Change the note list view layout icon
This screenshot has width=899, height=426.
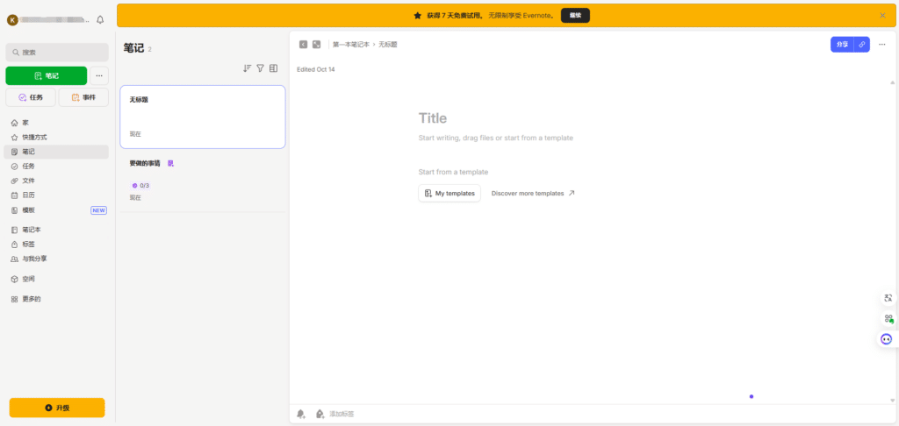tap(273, 68)
